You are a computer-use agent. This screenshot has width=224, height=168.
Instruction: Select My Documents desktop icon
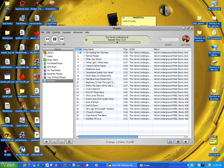214,34
